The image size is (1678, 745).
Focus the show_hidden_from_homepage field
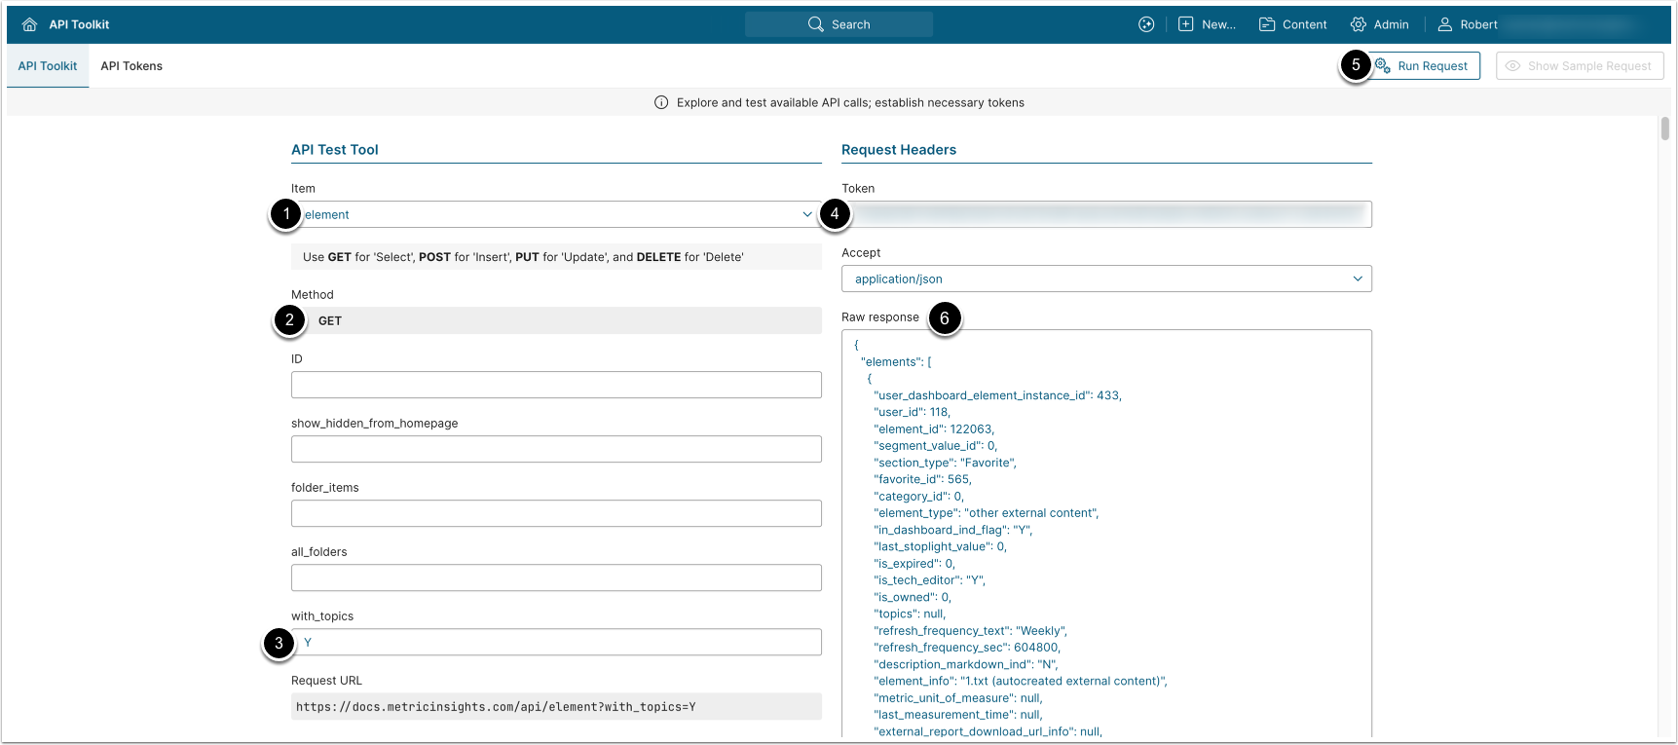pos(556,449)
